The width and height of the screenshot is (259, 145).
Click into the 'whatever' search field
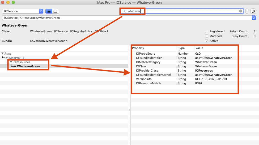coord(182,11)
